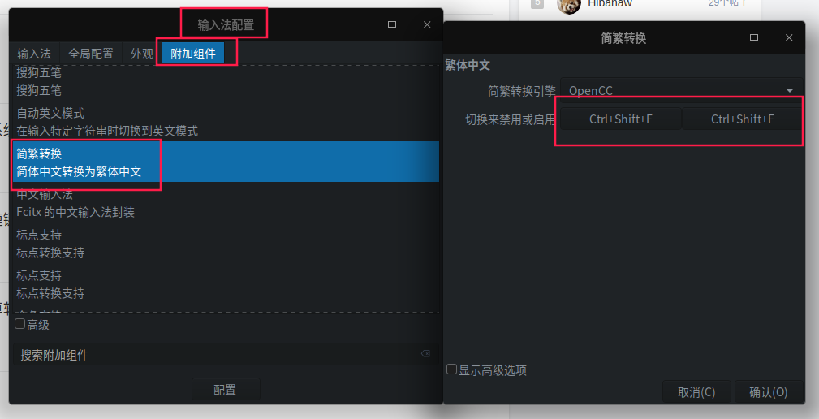This screenshot has width=819, height=419.
Task: Minimize the 输入法配置 window
Action: [357, 24]
